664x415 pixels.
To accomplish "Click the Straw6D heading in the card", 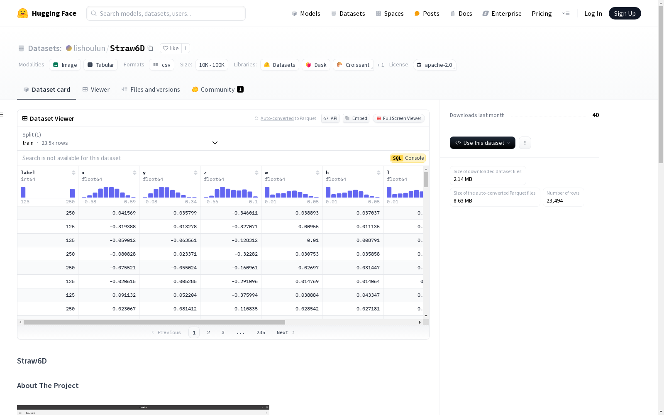I will pyautogui.click(x=32, y=361).
